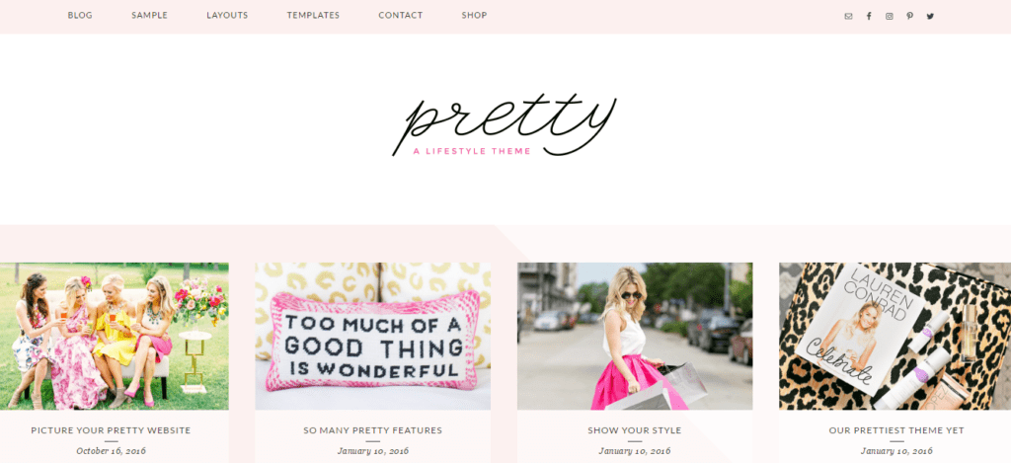Select the Sample menu item

pos(150,16)
